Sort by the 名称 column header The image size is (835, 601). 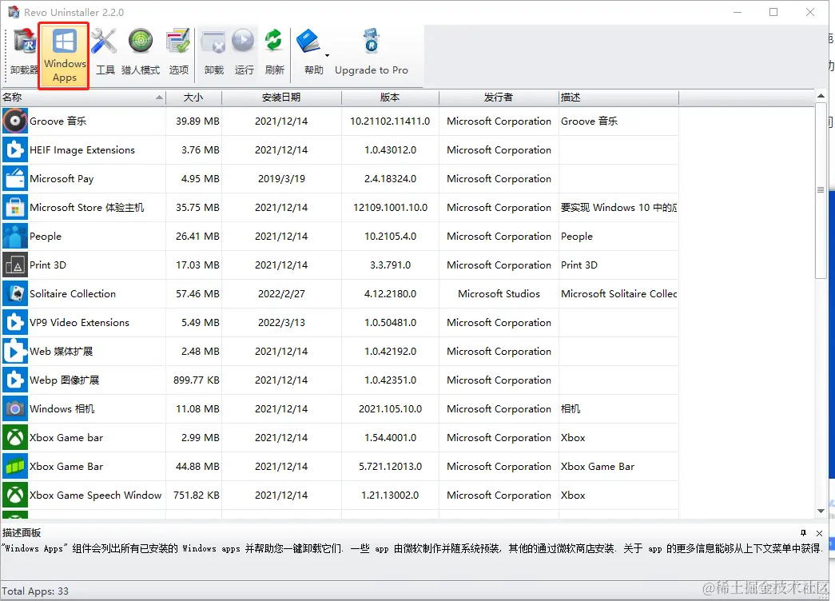(x=83, y=98)
